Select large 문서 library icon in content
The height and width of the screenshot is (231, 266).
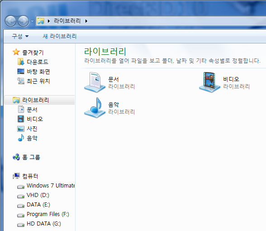coord(95,82)
